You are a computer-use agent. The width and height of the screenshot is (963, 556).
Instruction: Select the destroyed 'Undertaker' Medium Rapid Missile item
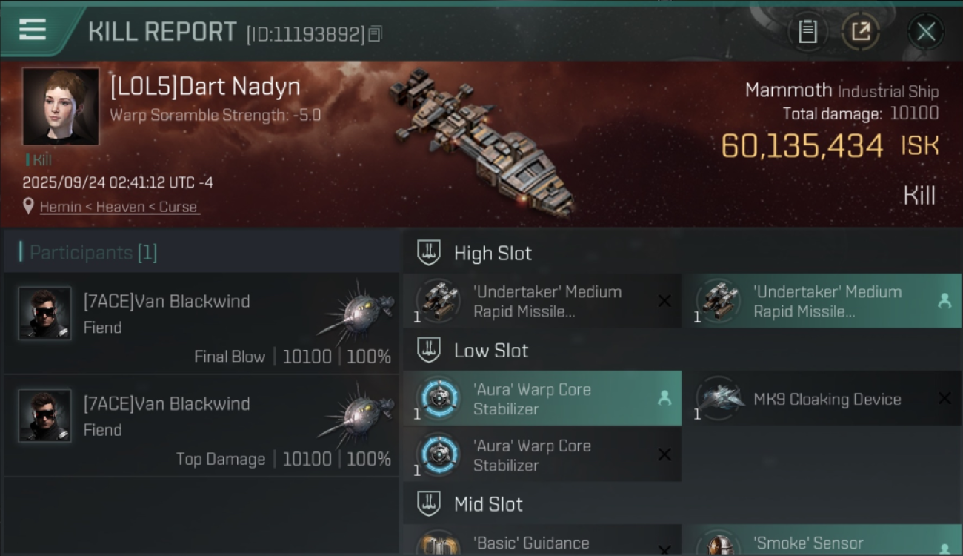pos(542,301)
